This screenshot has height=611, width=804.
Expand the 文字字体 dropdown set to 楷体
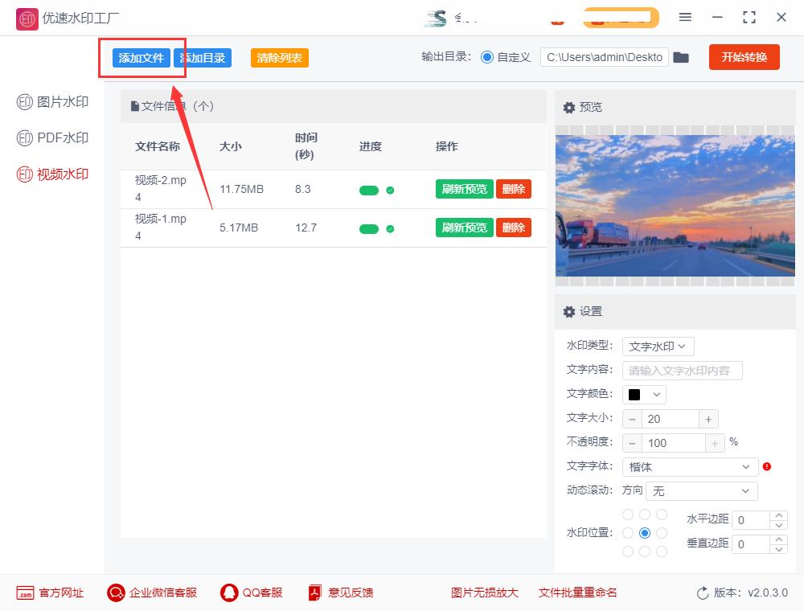tap(689, 466)
